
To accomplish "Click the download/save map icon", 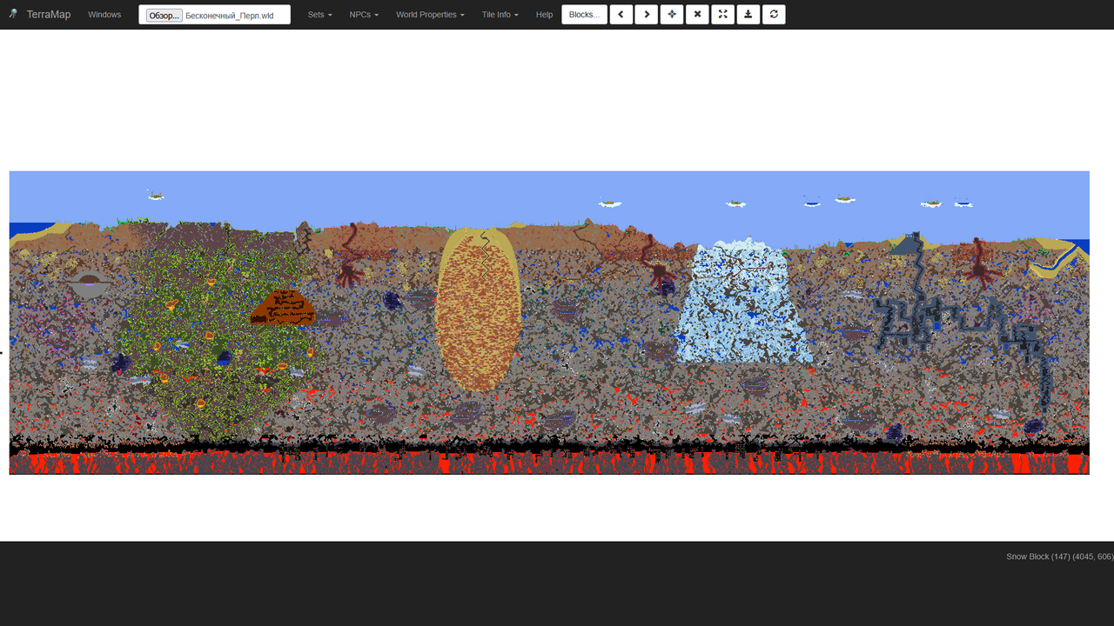I will click(748, 15).
